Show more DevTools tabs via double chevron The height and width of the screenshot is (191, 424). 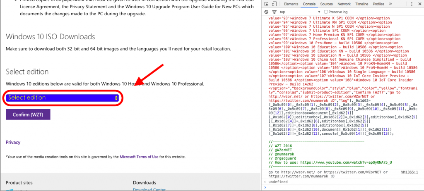coord(390,4)
